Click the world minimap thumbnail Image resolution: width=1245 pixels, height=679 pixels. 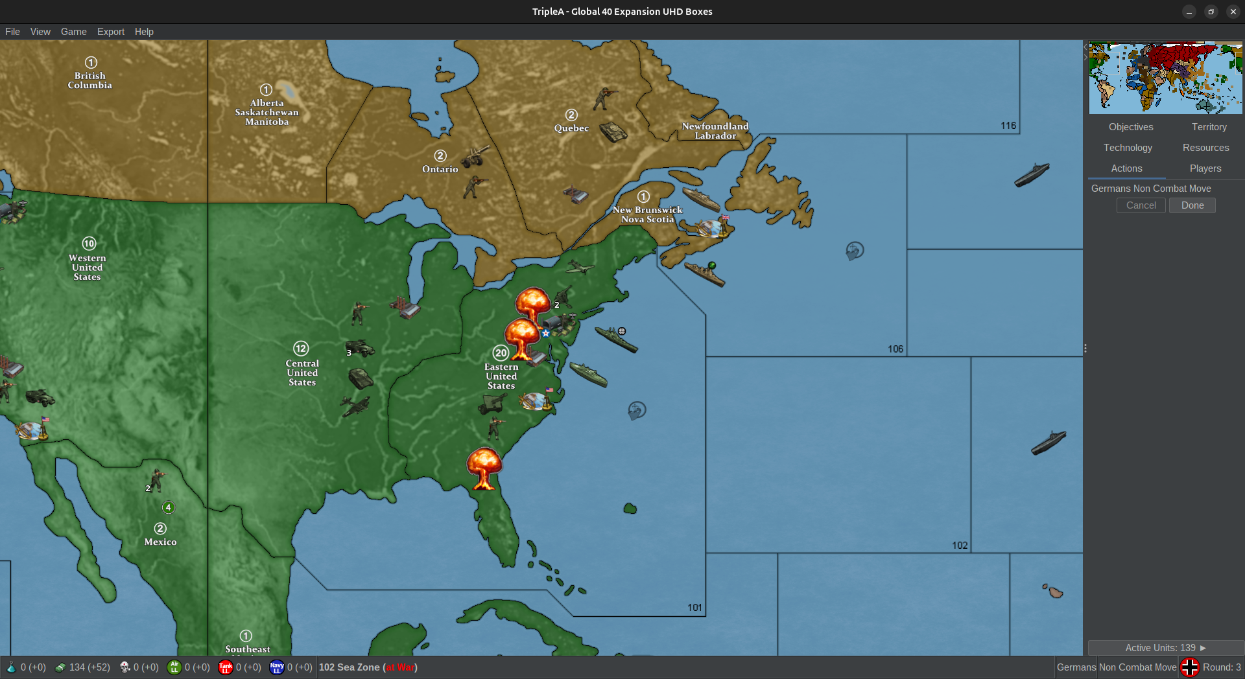click(x=1165, y=78)
